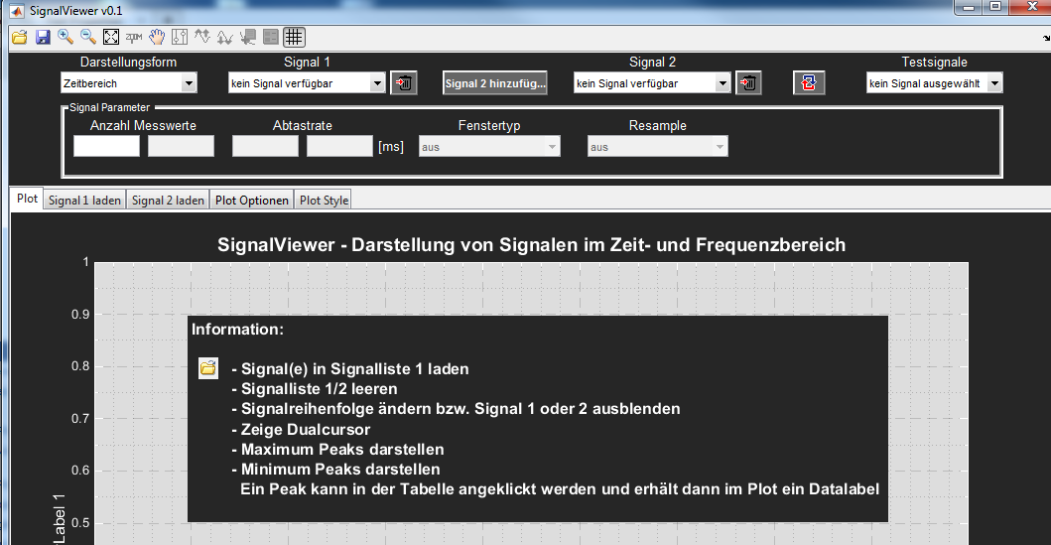The image size is (1051, 545).
Task: Swap signal order with red-blue arrows icon
Action: [809, 83]
